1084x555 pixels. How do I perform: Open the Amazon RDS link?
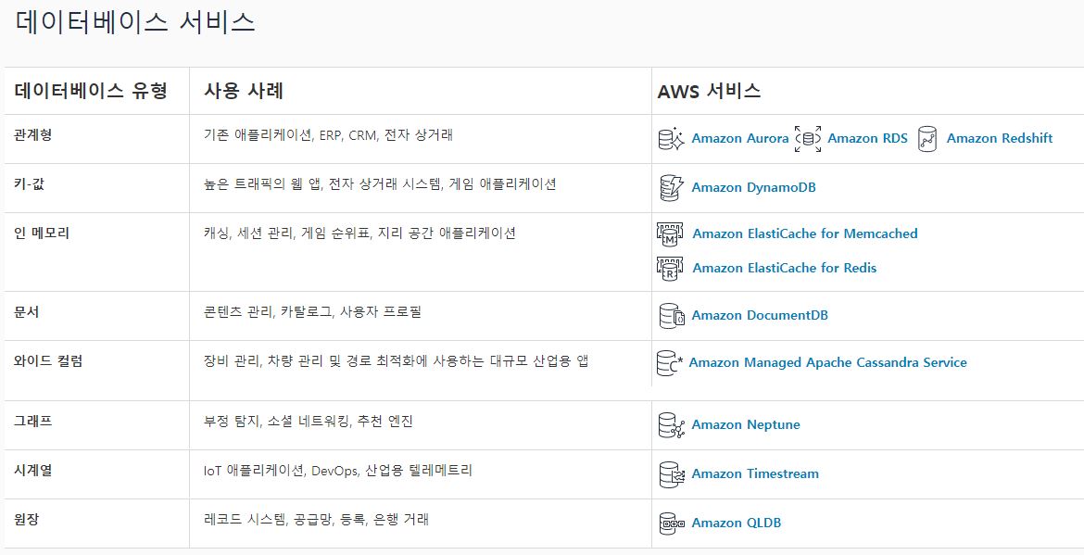(867, 138)
